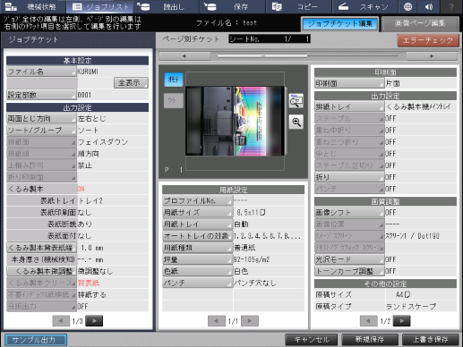Open the 印刷面 setting
The width and height of the screenshot is (463, 347).
coord(349,83)
